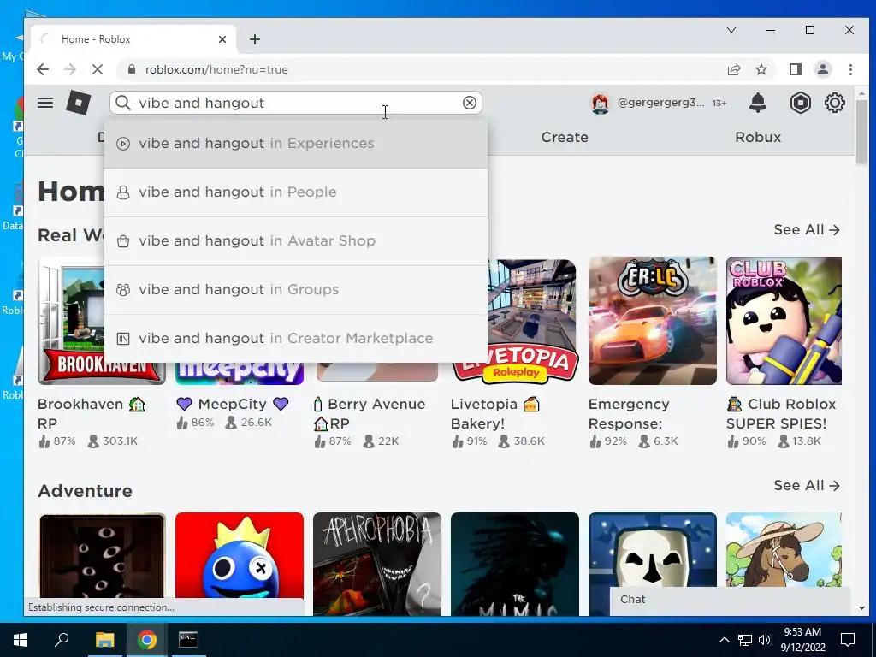Click the scrollbar down arrow
Image resolution: width=876 pixels, height=657 pixels.
(861, 608)
